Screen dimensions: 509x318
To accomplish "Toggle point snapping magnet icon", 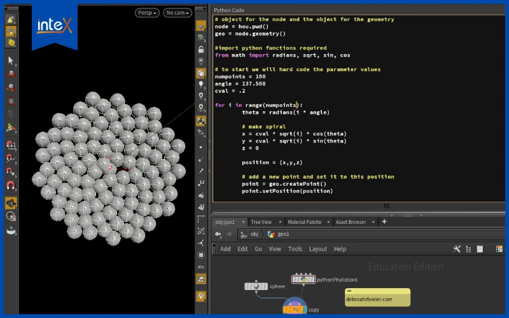I will 11,172.
